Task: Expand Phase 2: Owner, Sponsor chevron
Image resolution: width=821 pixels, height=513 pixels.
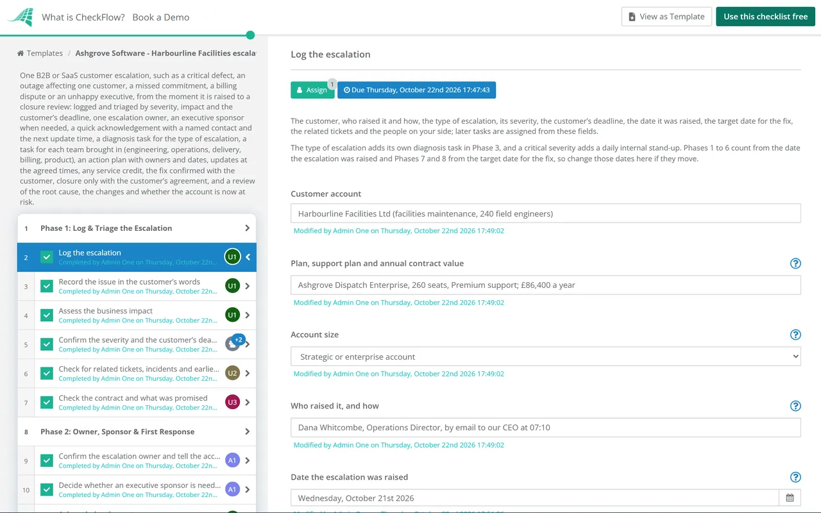Action: (x=248, y=432)
